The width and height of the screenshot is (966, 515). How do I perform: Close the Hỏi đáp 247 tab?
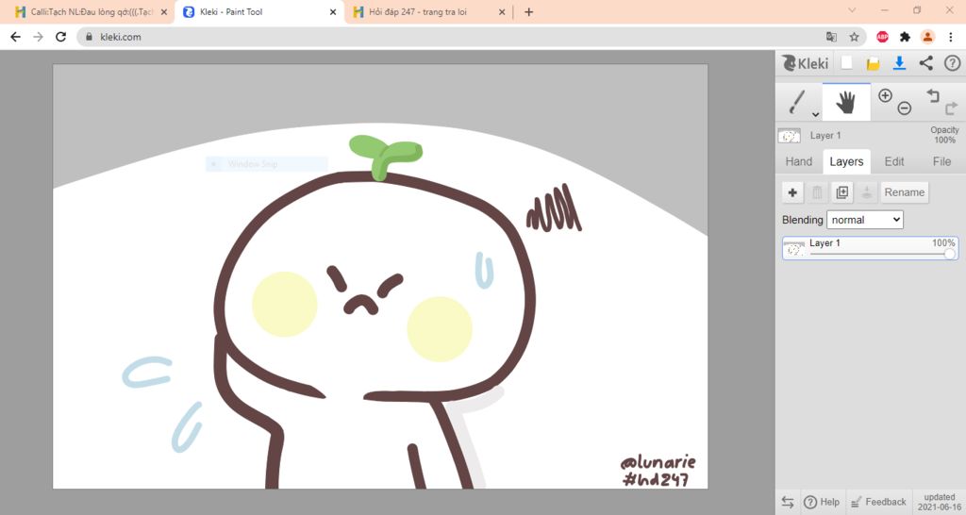point(502,11)
